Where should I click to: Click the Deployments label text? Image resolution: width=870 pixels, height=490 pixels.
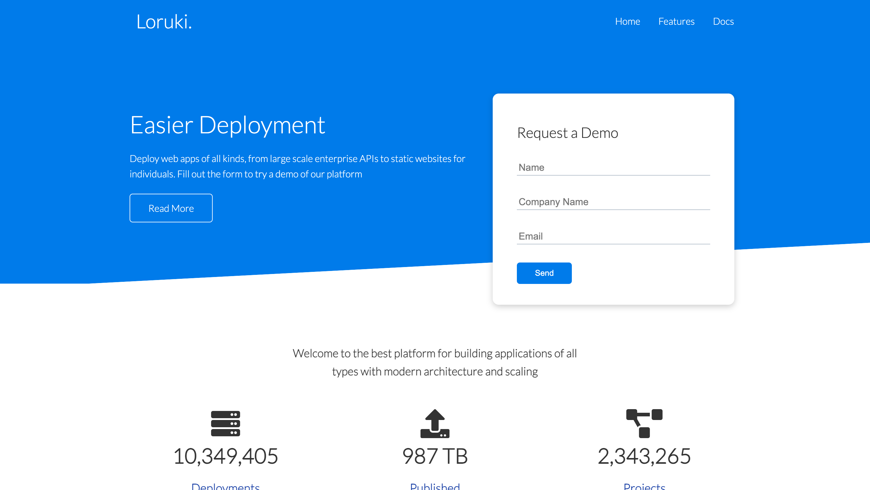225,486
